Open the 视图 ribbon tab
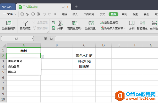 135,14
